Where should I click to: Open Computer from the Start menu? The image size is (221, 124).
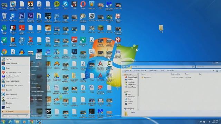[x=35, y=83]
